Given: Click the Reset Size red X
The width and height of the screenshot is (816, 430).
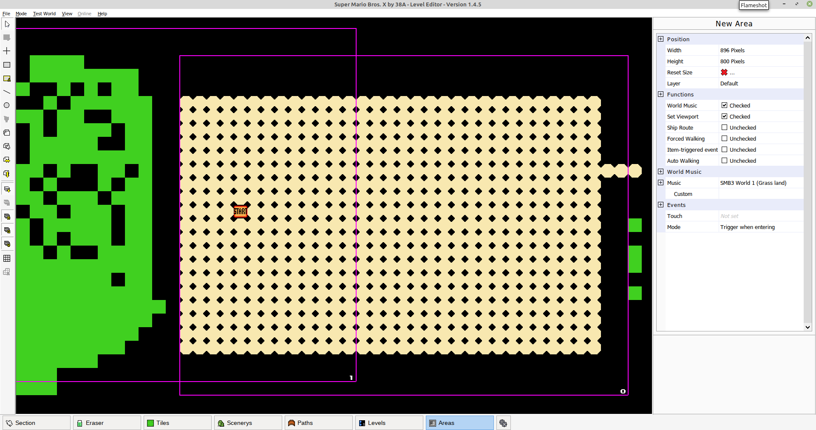Looking at the screenshot, I should pos(725,72).
